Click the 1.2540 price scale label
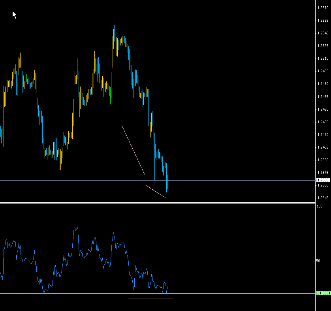 point(323,33)
